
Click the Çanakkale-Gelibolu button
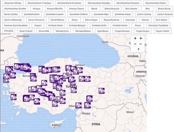(x=79, y=14)
